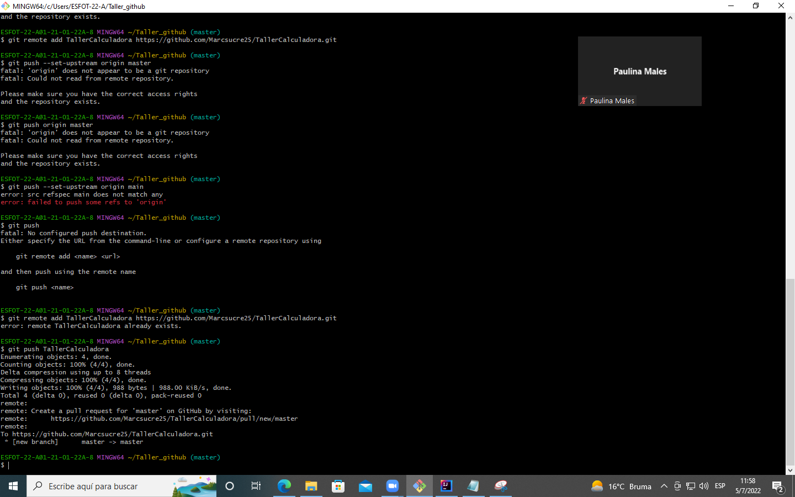Select the Git Bash taskbar icon
The height and width of the screenshot is (497, 795).
420,486
